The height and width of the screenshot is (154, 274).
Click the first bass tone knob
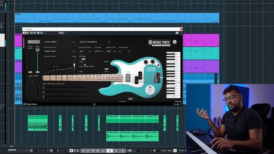point(146,62)
